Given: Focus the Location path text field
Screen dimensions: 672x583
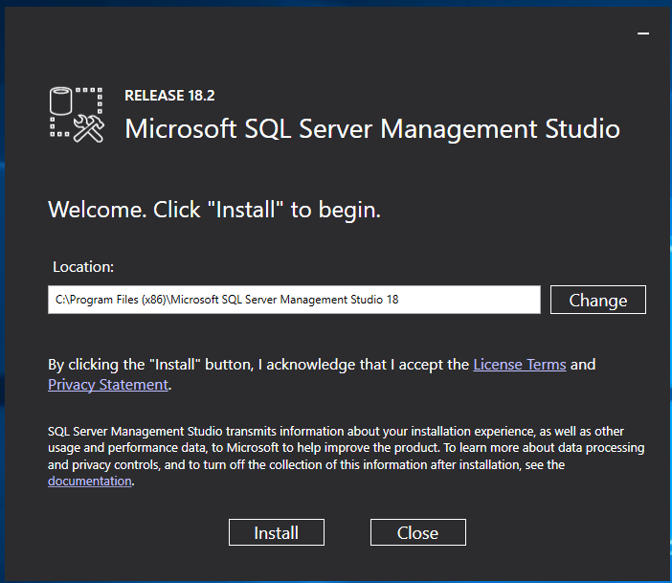Looking at the screenshot, I should click(x=459, y=300).
